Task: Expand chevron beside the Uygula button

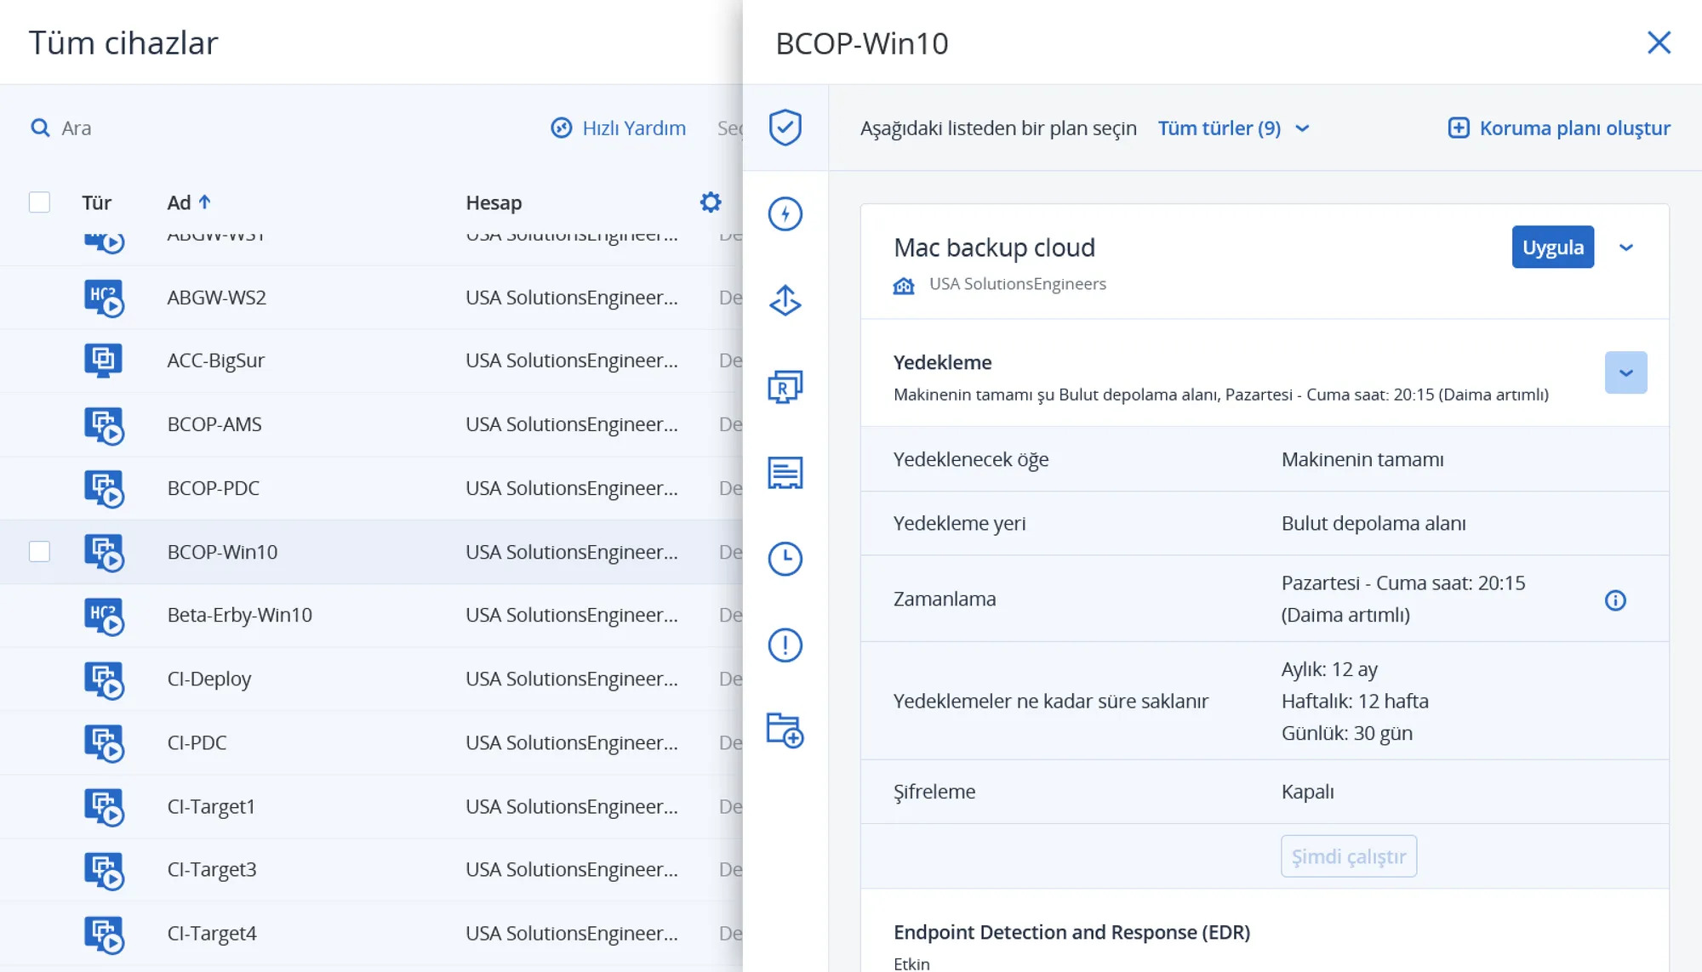Action: click(x=1625, y=247)
